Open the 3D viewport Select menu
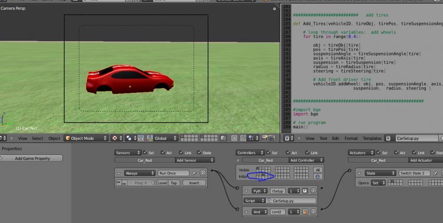The image size is (443, 223). (x=38, y=138)
